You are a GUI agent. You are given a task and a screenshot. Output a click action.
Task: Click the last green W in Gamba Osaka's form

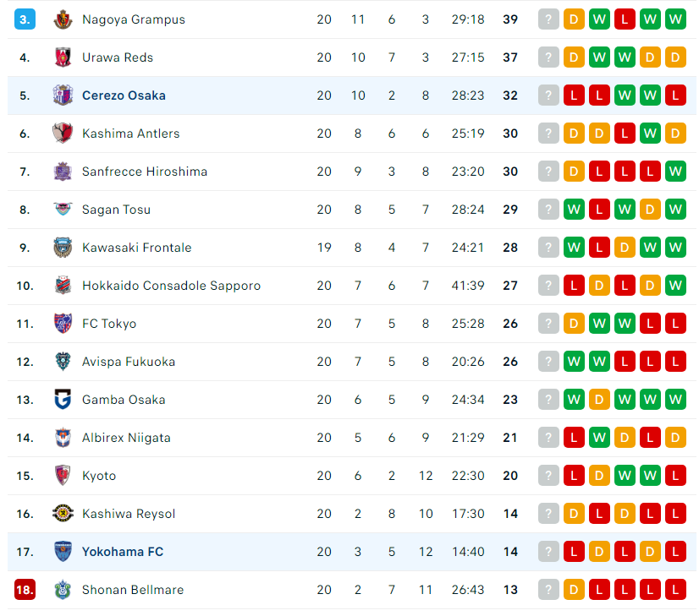tap(676, 400)
